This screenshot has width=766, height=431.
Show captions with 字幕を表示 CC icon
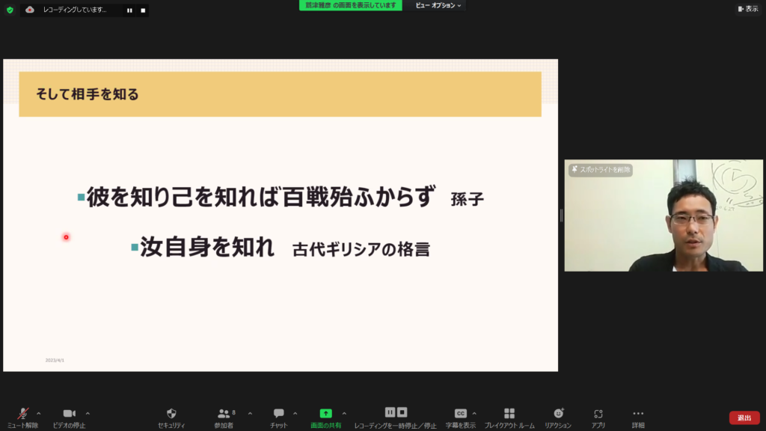point(461,414)
